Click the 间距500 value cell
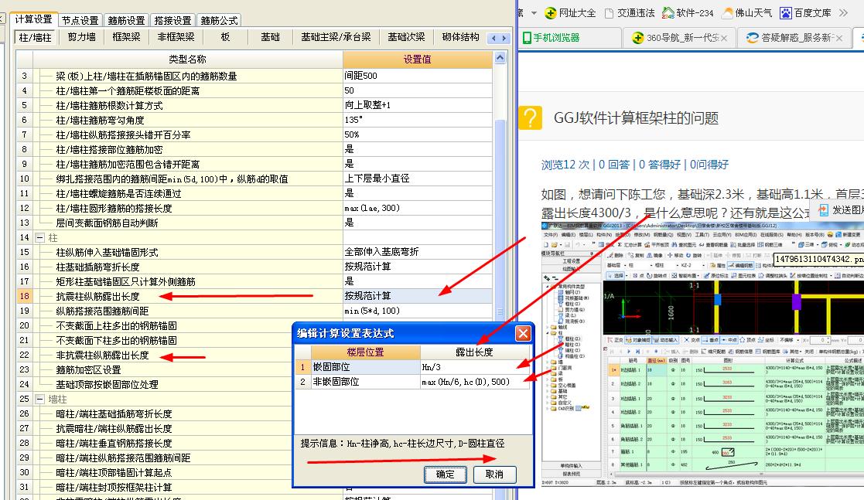The width and height of the screenshot is (864, 500). pyautogui.click(x=417, y=76)
